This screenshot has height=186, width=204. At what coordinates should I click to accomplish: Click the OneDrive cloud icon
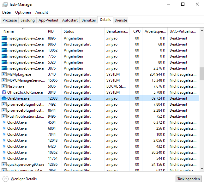[x=4, y=98]
